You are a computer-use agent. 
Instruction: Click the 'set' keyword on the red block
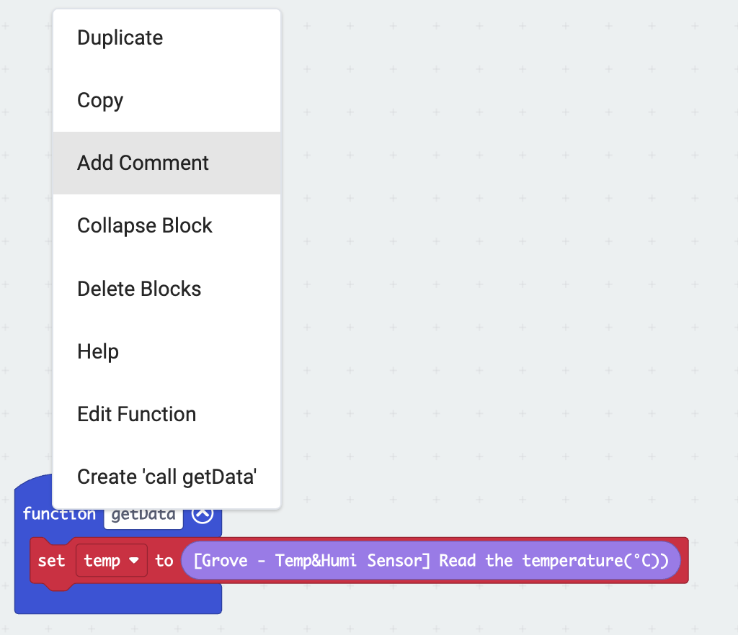(51, 561)
